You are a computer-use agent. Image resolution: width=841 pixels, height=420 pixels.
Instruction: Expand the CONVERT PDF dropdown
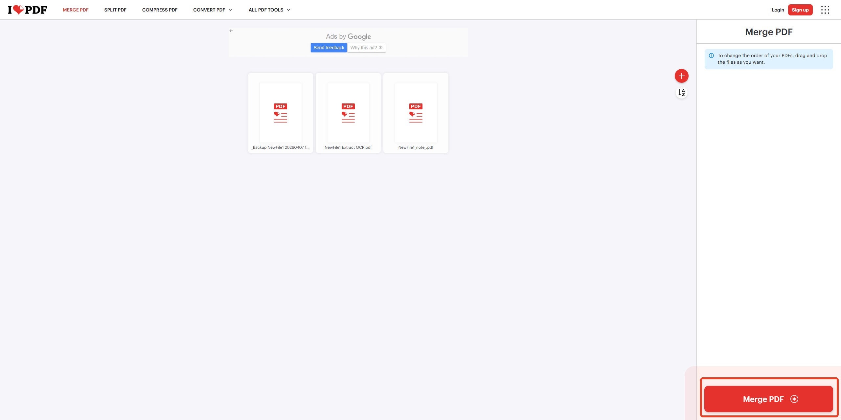pos(212,10)
